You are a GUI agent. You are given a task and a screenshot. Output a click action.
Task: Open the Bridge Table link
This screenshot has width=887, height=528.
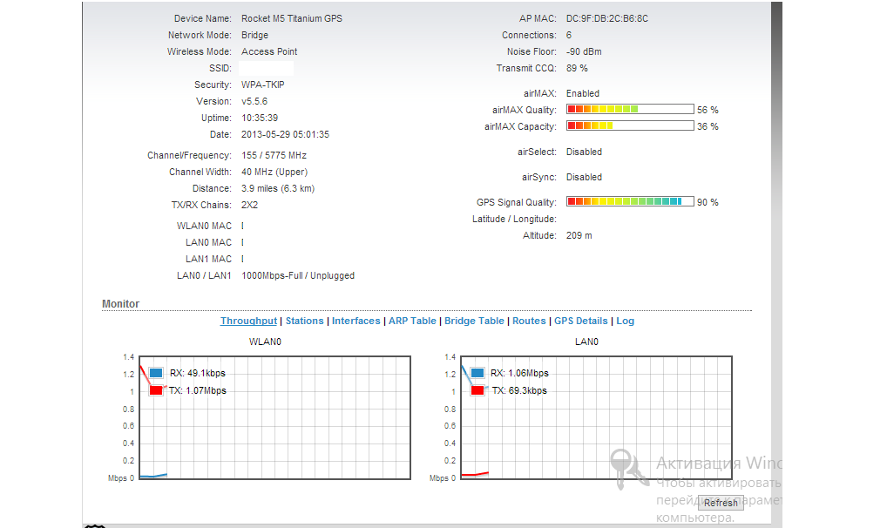pos(474,322)
